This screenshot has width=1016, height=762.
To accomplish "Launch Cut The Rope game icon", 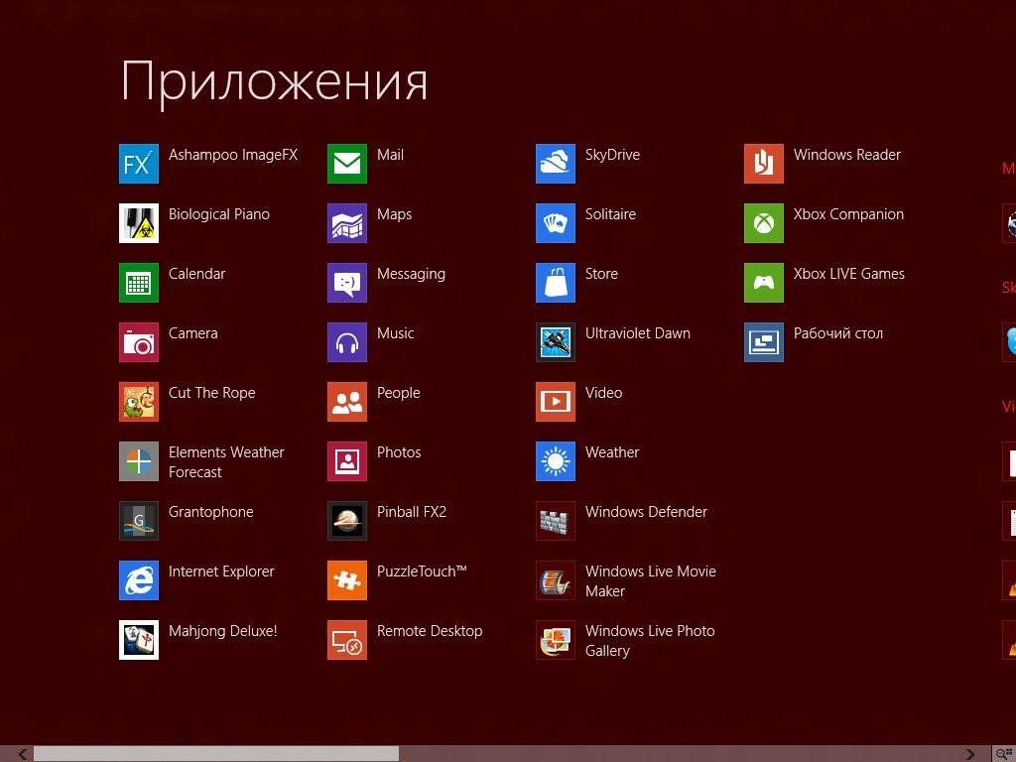I will [x=139, y=402].
